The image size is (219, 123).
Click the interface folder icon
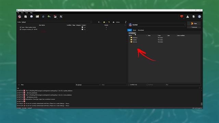(x=131, y=38)
